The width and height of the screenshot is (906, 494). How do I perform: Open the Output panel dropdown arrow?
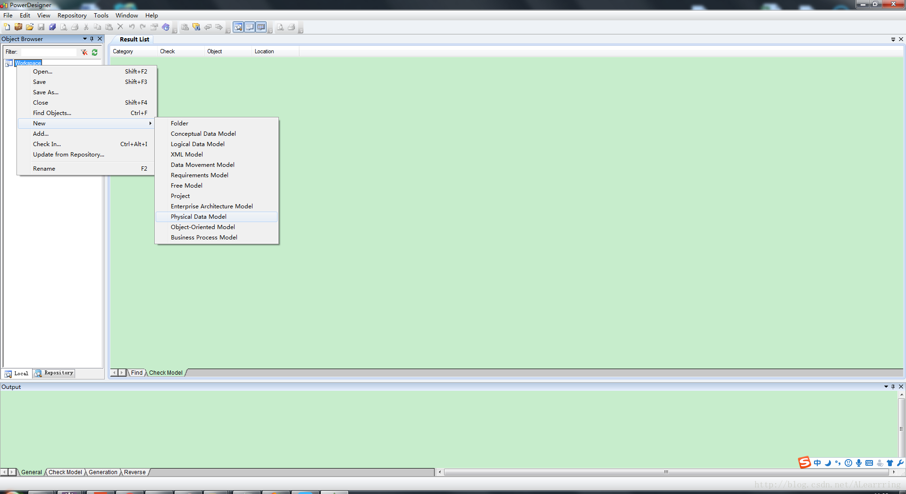pyautogui.click(x=886, y=387)
